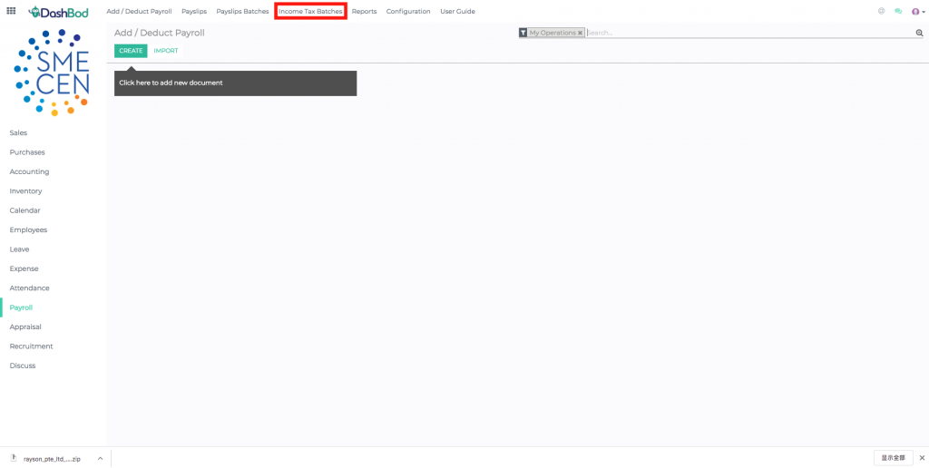929x468 pixels.
Task: Click the IMPORT button
Action: 166,51
